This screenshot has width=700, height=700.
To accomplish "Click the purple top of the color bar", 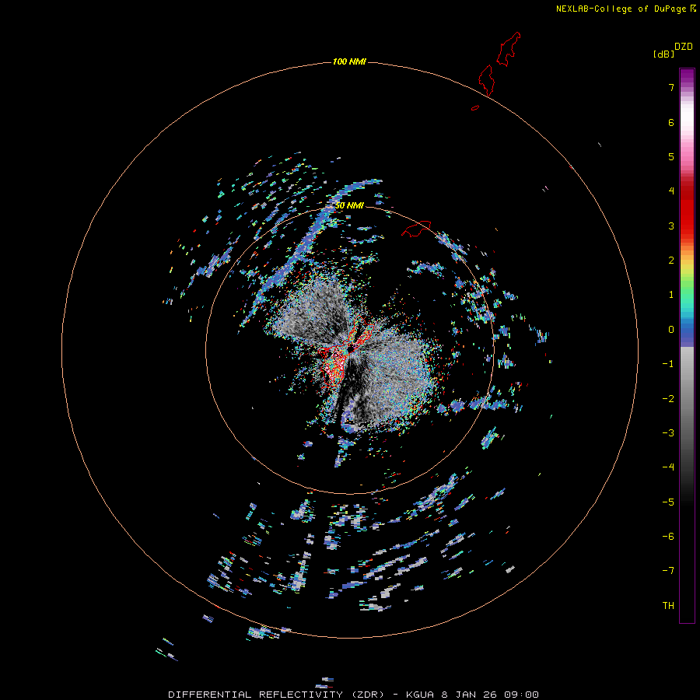I will tap(687, 75).
